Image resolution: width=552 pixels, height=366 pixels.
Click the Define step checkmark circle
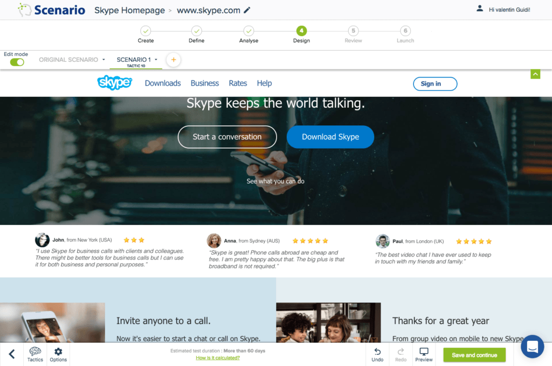pos(196,31)
